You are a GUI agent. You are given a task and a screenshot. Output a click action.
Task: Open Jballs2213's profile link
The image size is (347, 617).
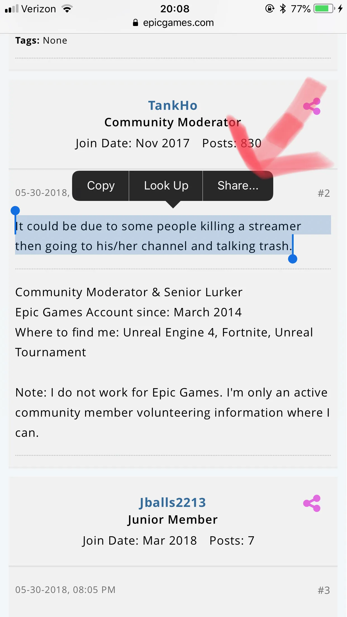173,503
